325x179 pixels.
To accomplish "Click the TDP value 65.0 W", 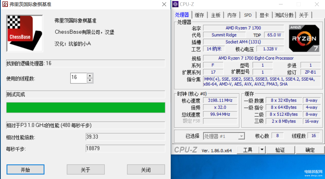I will coord(274,35).
